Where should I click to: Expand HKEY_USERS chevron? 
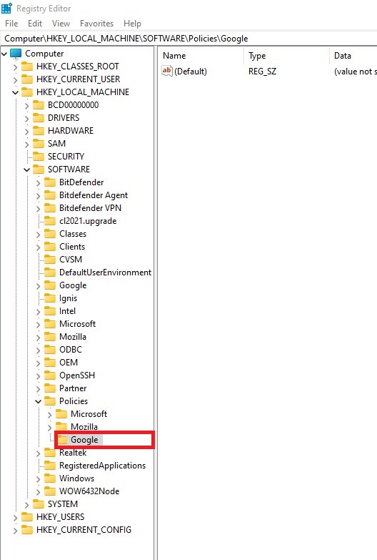point(15,517)
